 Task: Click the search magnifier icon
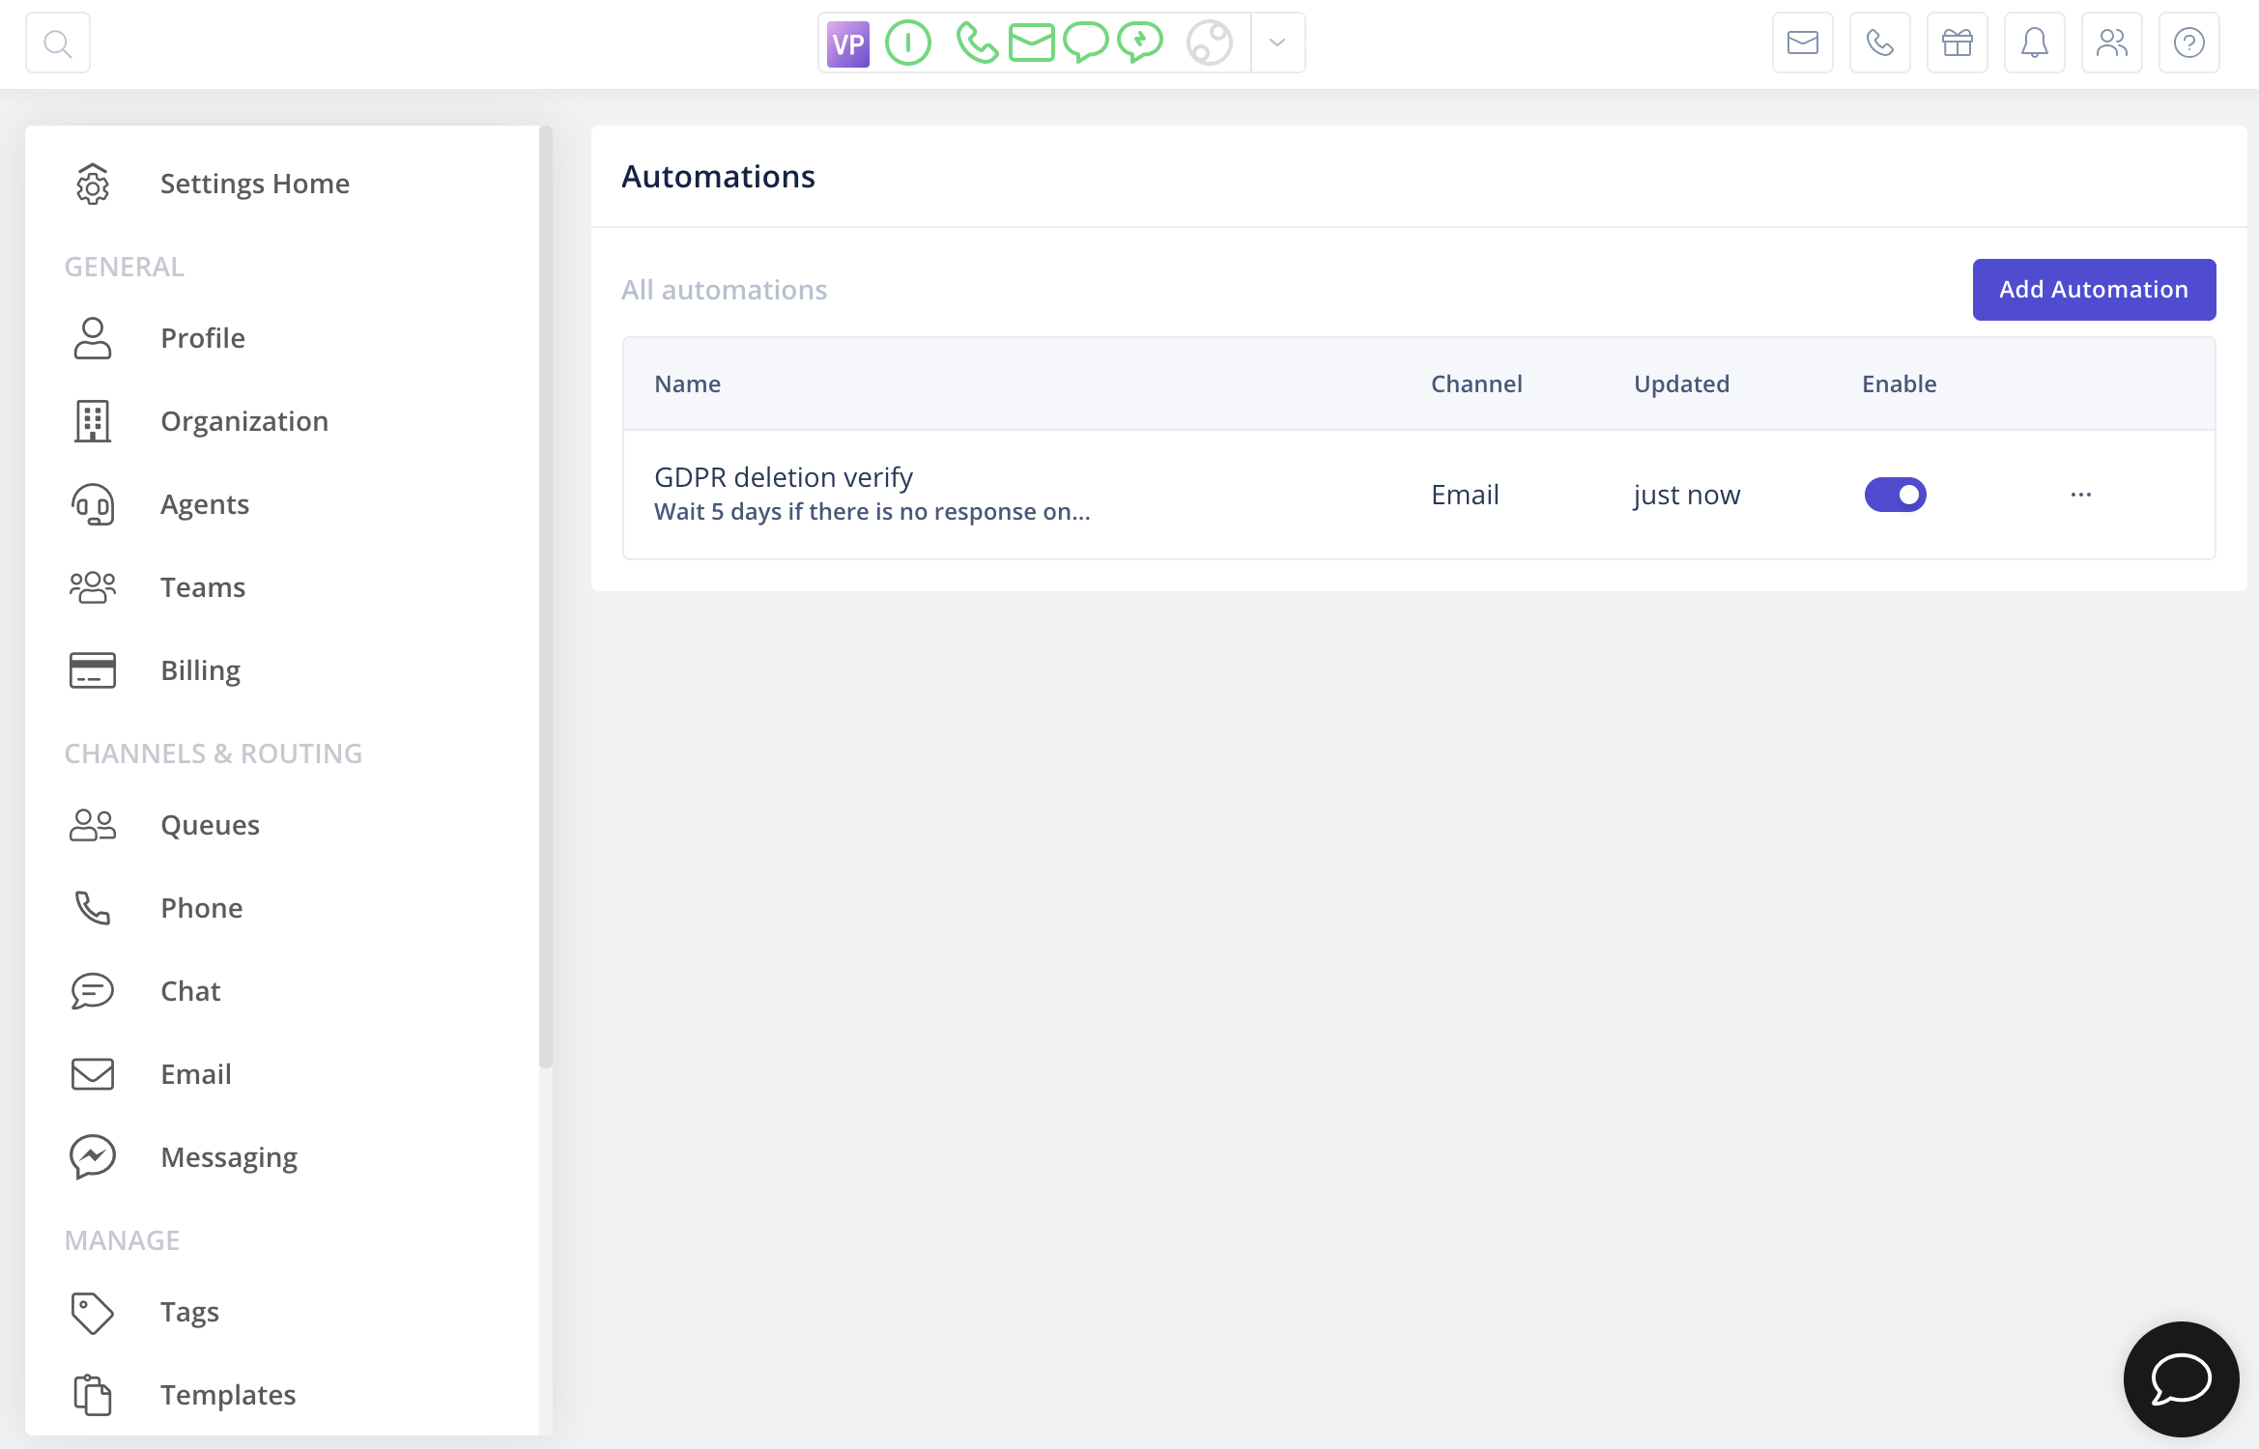[x=58, y=43]
